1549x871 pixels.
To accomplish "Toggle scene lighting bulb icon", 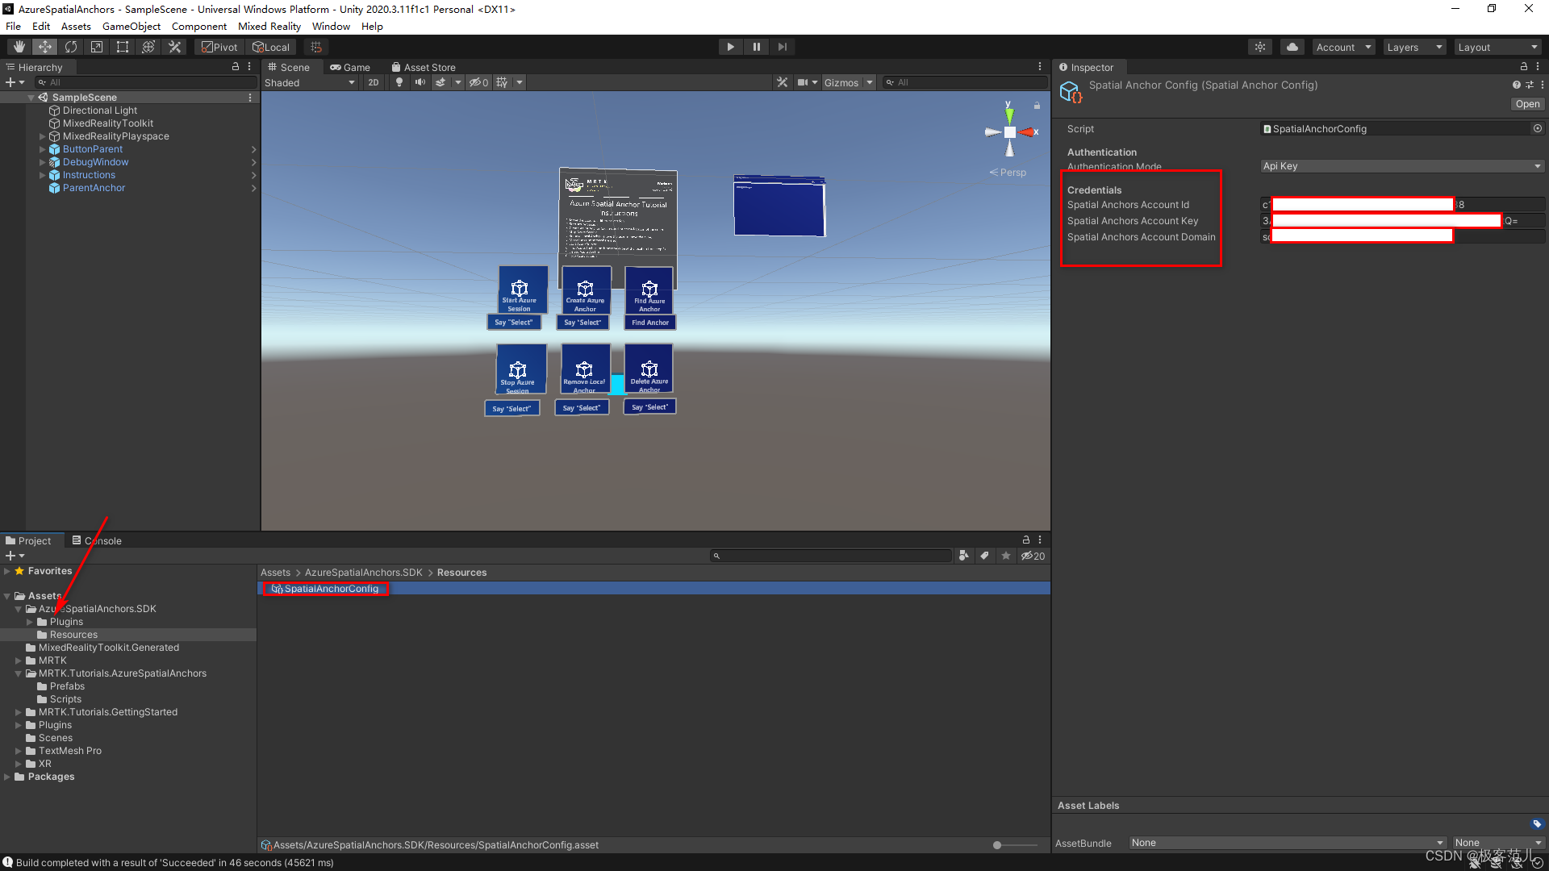I will pyautogui.click(x=399, y=82).
